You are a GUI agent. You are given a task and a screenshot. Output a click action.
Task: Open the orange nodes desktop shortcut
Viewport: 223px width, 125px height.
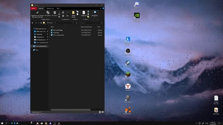(x=128, y=111)
